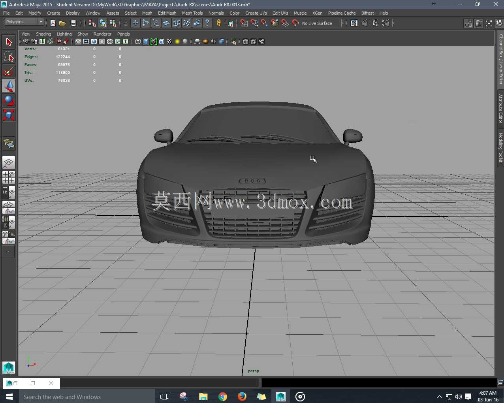Viewport: 504px width, 403px height.
Task: Switch to Persp/Graph Editor layout
Action: [9, 207]
